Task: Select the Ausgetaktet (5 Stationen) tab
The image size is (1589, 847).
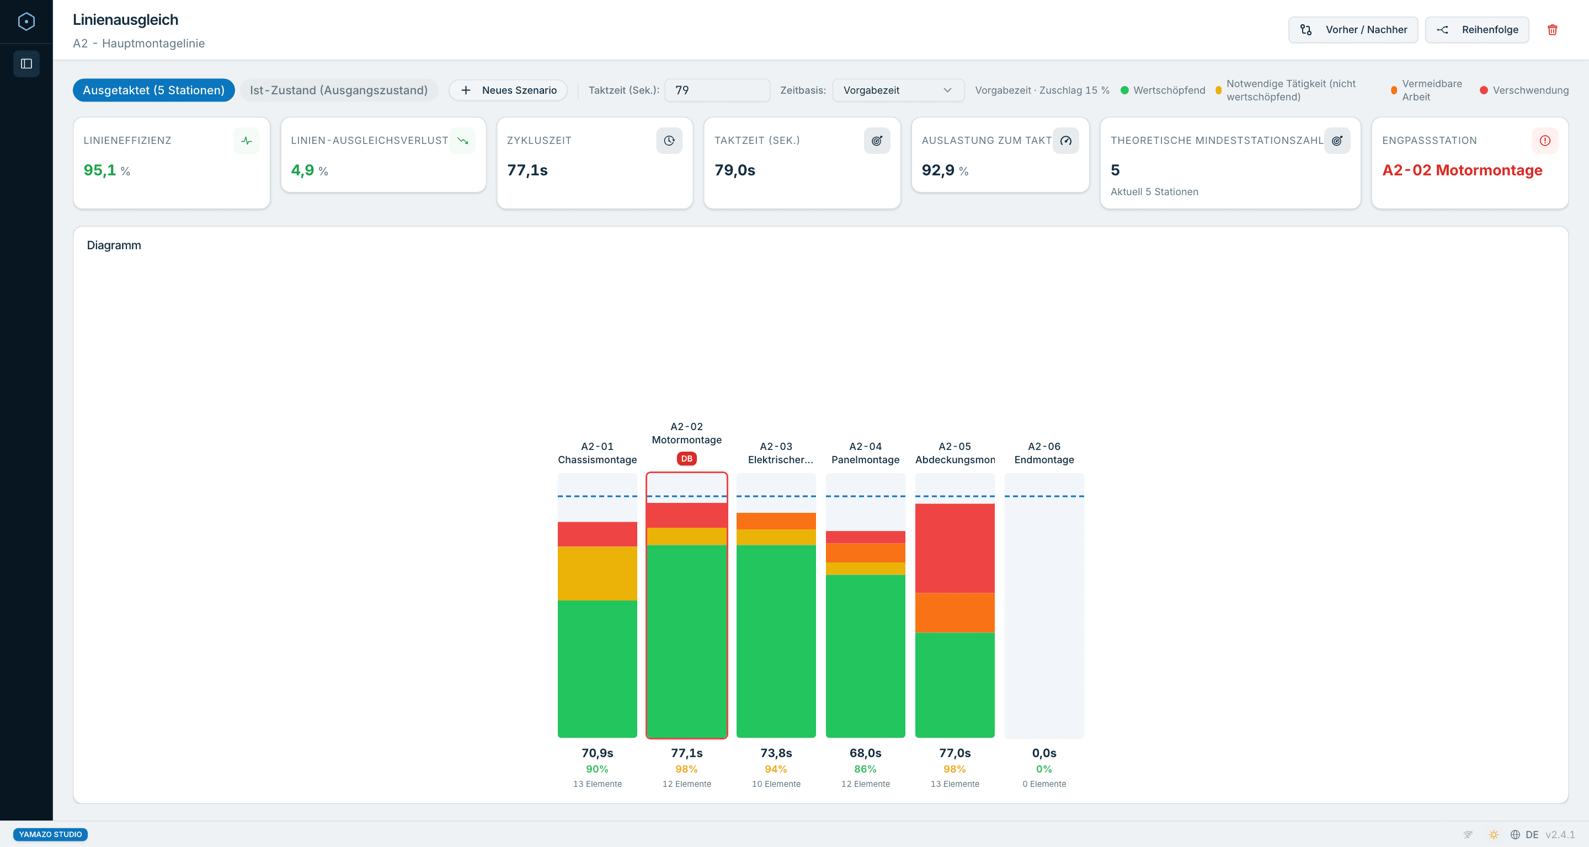Action: 153,90
